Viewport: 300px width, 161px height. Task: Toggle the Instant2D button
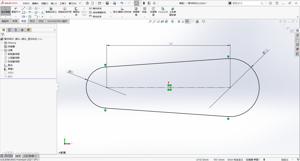[x=163, y=10]
